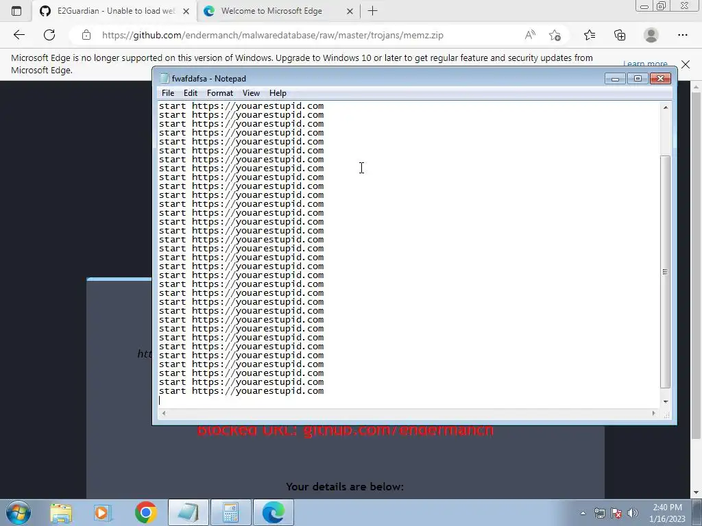Open Collections in Edge

click(x=620, y=35)
